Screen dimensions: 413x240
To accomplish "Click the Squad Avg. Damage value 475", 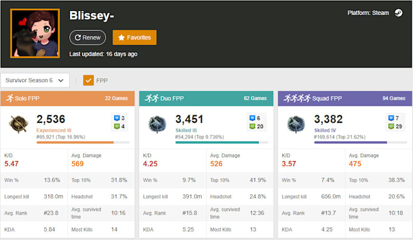I will 355,164.
